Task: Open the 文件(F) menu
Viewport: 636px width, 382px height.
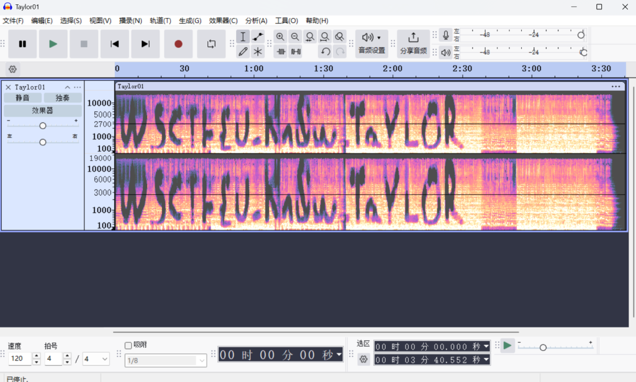Action: [x=13, y=20]
